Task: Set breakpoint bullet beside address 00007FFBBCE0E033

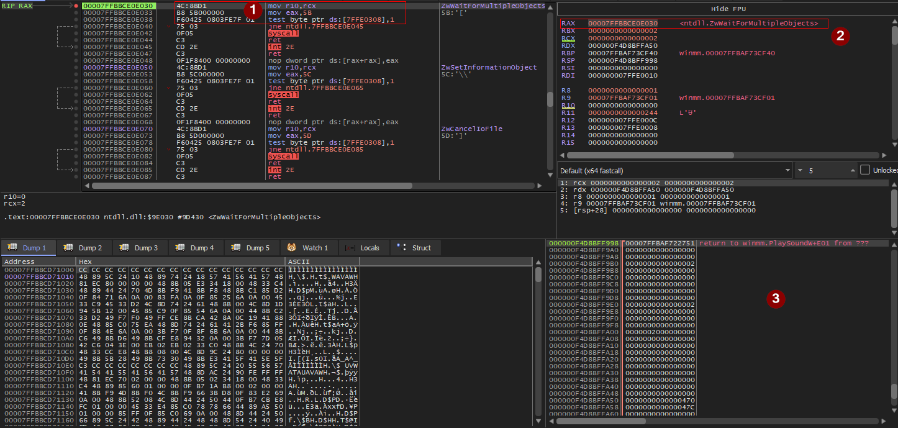Action: pyautogui.click(x=76, y=12)
